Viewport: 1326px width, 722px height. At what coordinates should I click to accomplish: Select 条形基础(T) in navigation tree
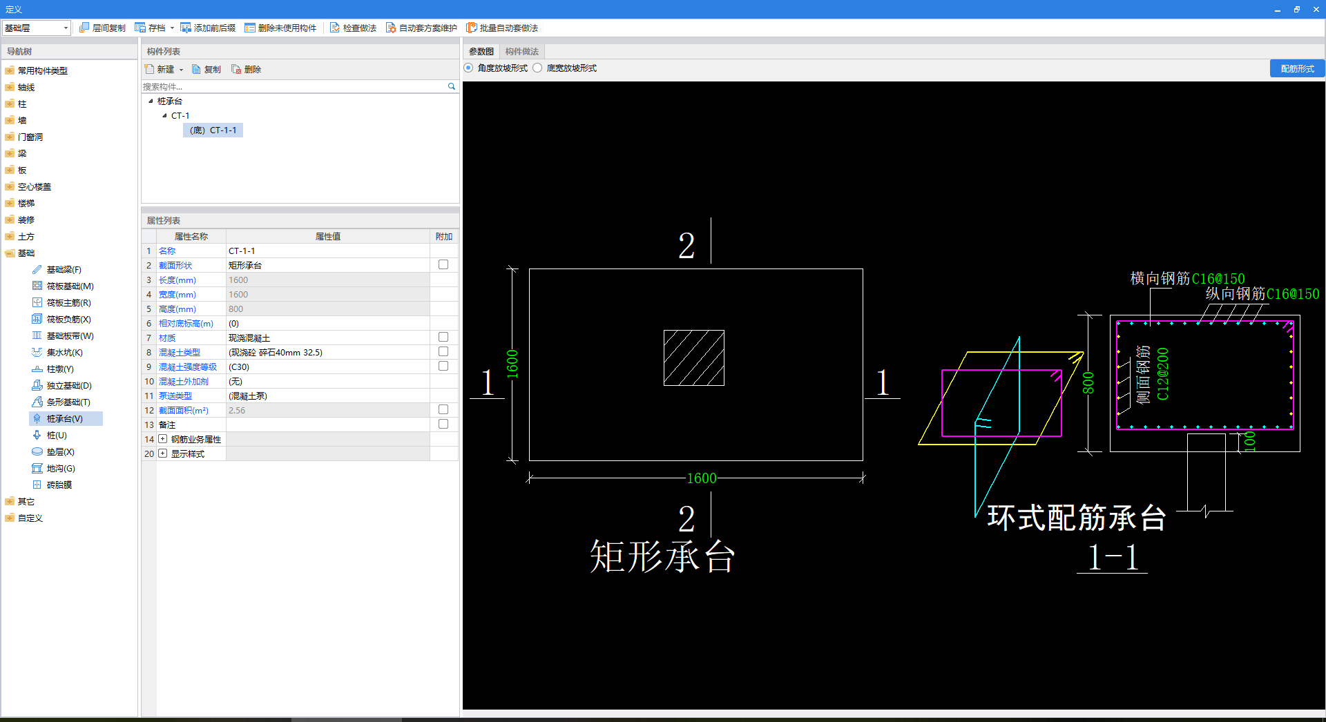(68, 402)
